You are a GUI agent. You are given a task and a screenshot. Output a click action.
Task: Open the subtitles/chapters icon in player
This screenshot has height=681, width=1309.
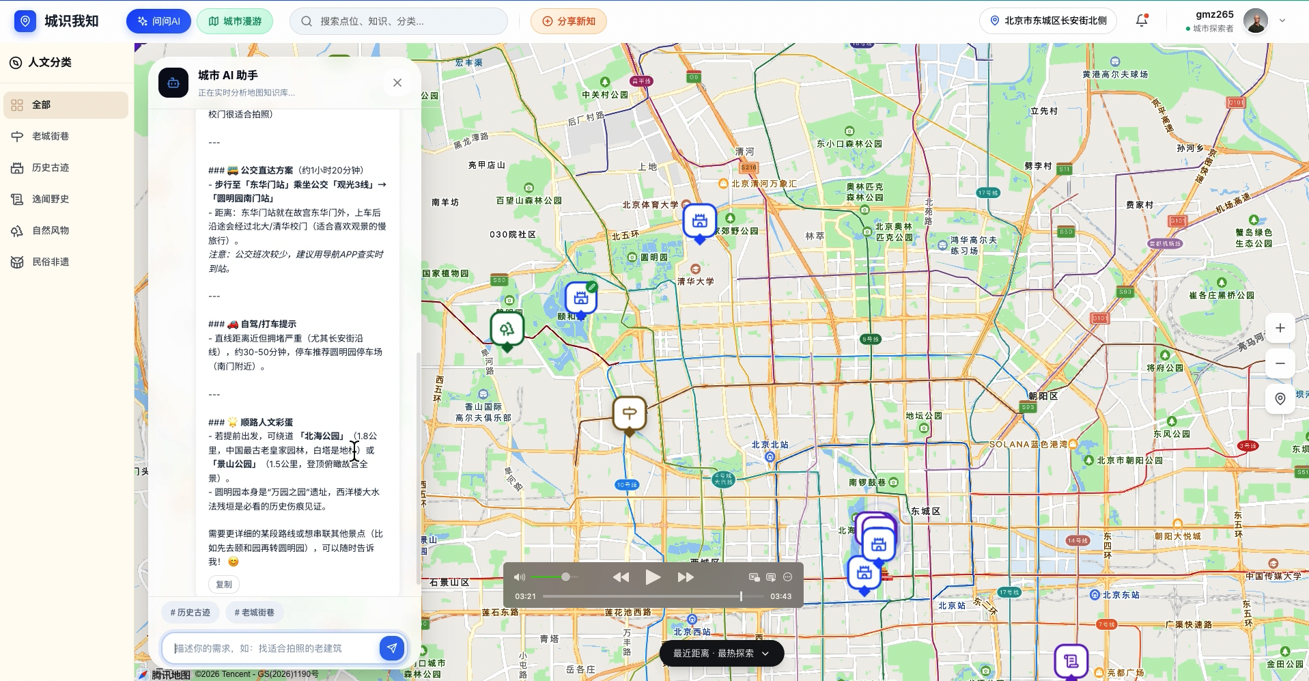click(x=771, y=577)
